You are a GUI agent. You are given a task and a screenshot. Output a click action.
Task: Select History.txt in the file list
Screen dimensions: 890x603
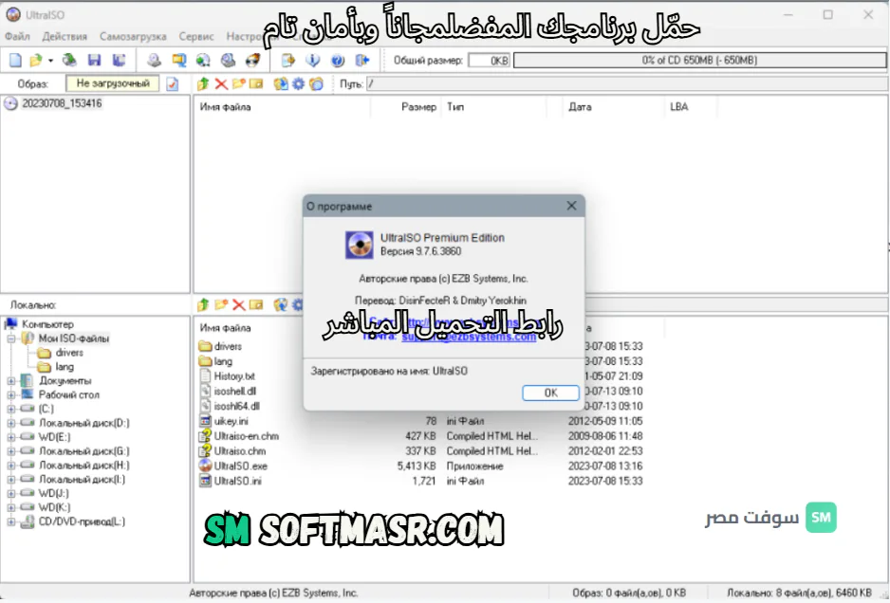point(234,376)
